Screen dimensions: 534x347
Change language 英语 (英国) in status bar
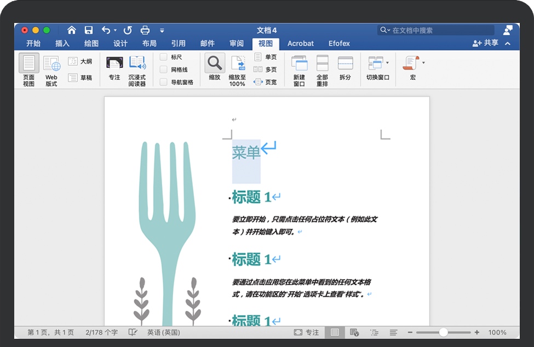click(163, 332)
